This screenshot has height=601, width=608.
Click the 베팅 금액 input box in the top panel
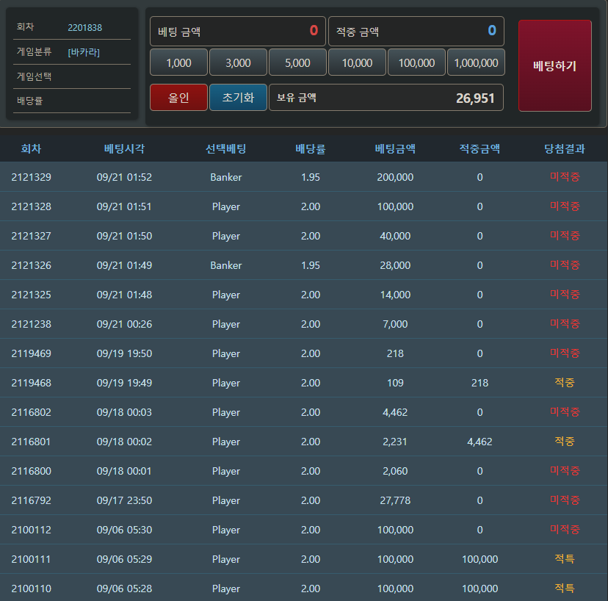[238, 31]
